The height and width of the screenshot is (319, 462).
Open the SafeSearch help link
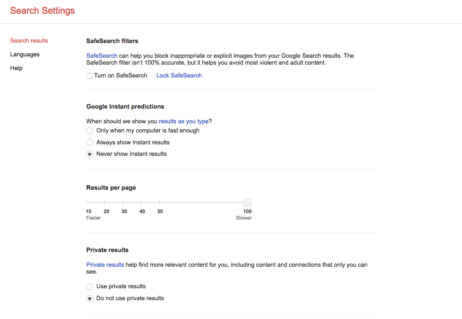pos(101,55)
